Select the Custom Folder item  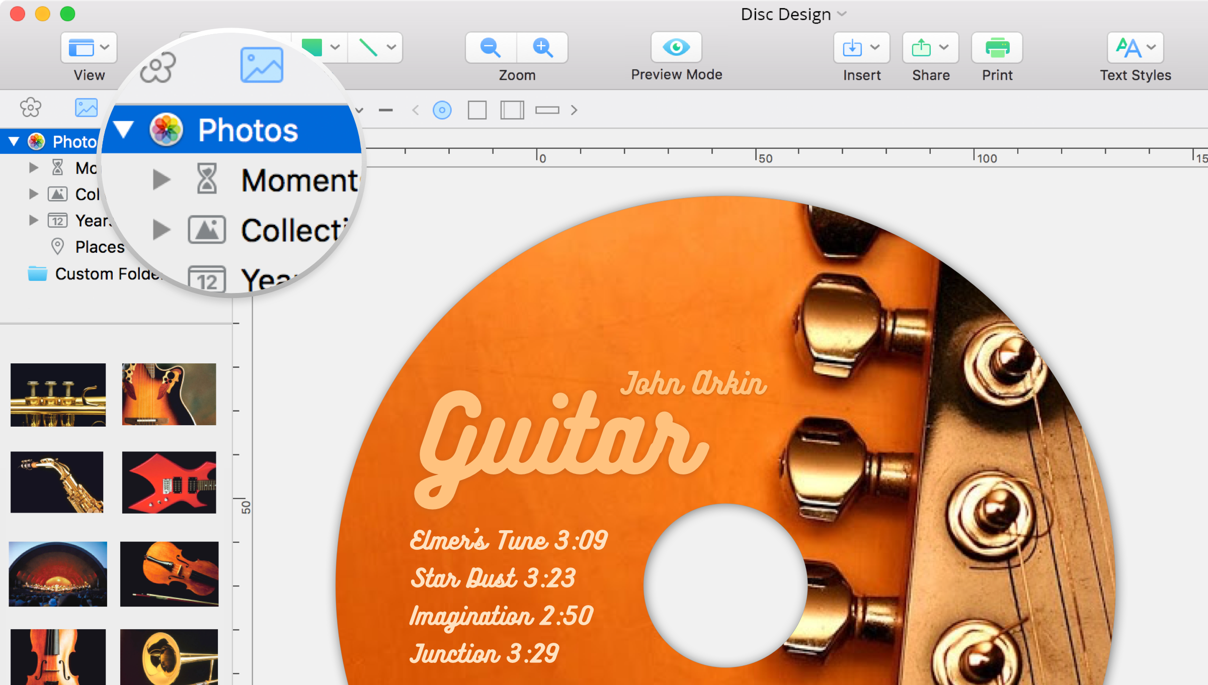[x=96, y=274]
